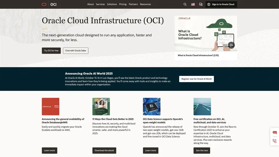Open the About menu
Viewport: 279px width, 157px height.
point(90,4)
